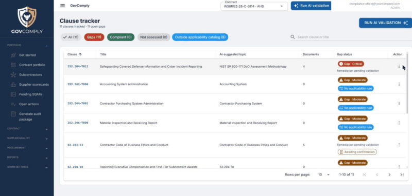The height and width of the screenshot is (196, 412).
Task: Jump to the first table page
Action: [x=364, y=174]
